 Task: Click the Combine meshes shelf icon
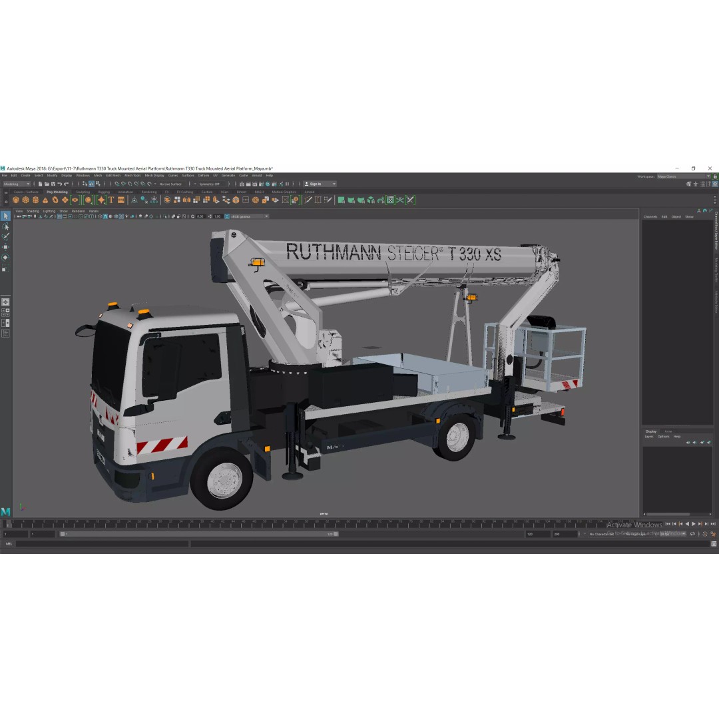click(167, 200)
